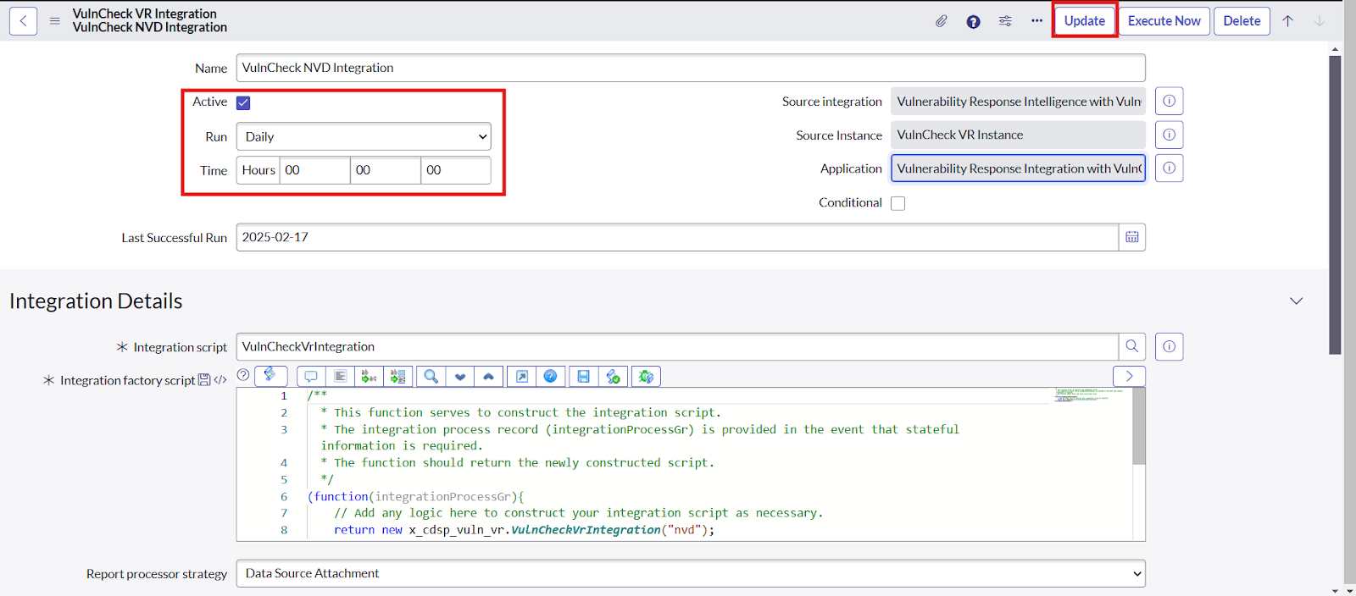This screenshot has width=1356, height=596.
Task: Open Report processor strategy dropdown
Action: 691,573
